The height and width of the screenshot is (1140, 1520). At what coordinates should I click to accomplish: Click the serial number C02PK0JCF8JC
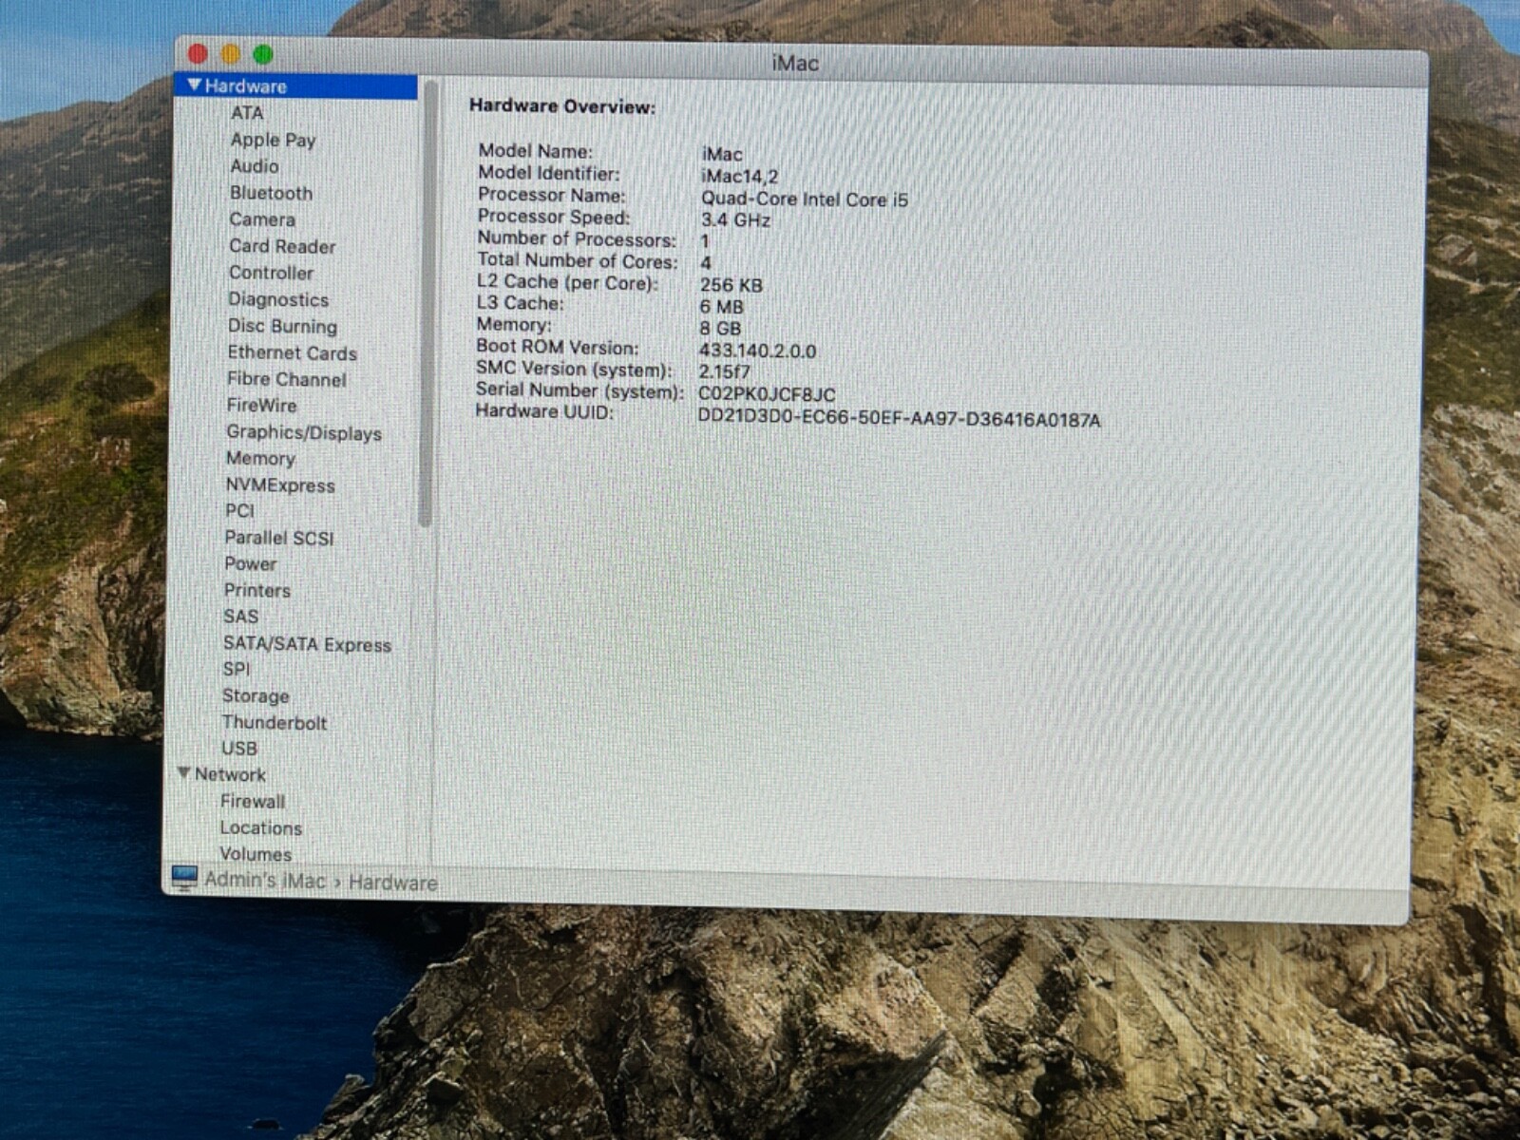point(767,394)
